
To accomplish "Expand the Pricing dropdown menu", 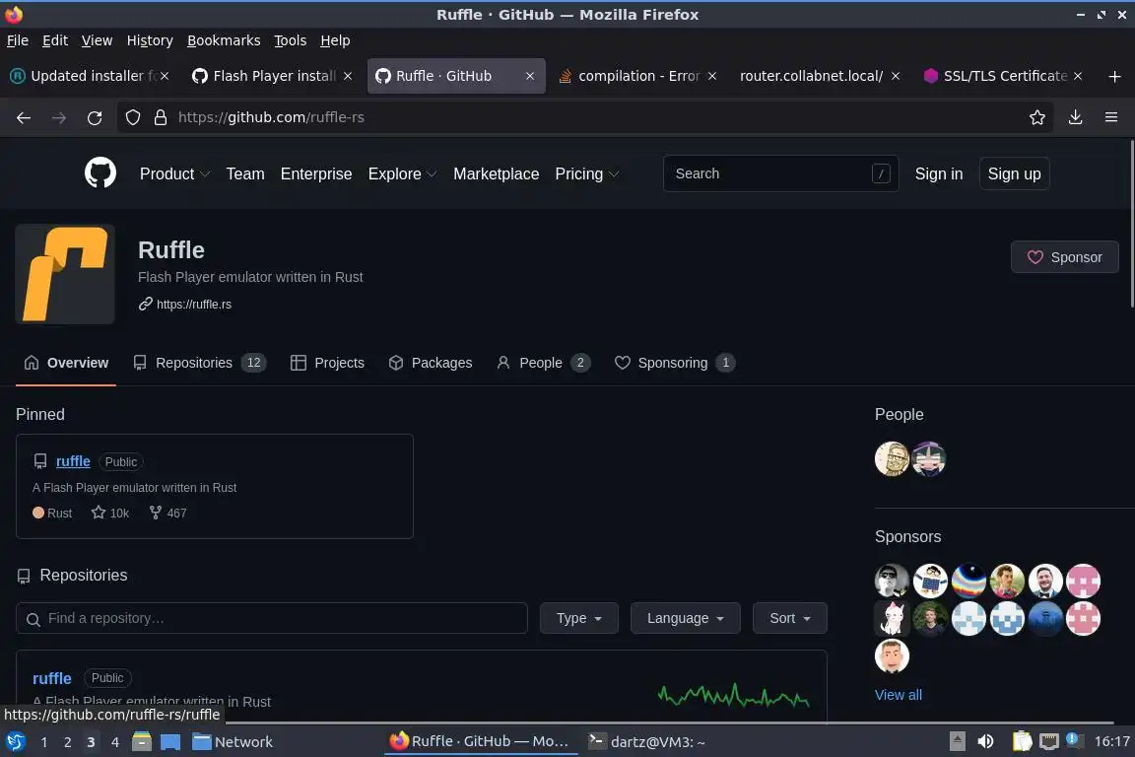I will coord(587,173).
